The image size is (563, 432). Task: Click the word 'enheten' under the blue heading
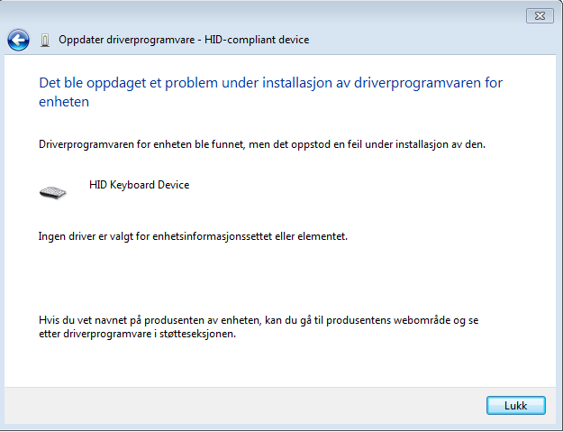pyautogui.click(x=64, y=102)
